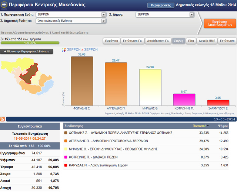Switch to Στήλες chart view

pos(178,41)
